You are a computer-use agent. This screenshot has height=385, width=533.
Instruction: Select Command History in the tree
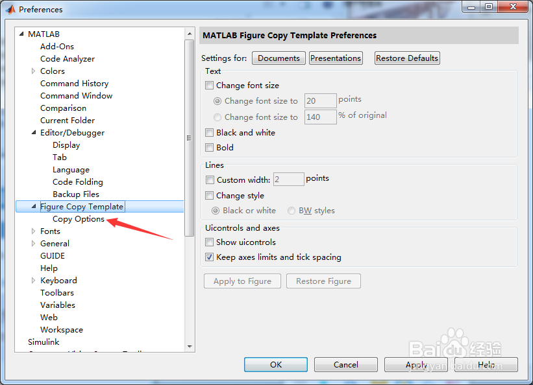(74, 84)
